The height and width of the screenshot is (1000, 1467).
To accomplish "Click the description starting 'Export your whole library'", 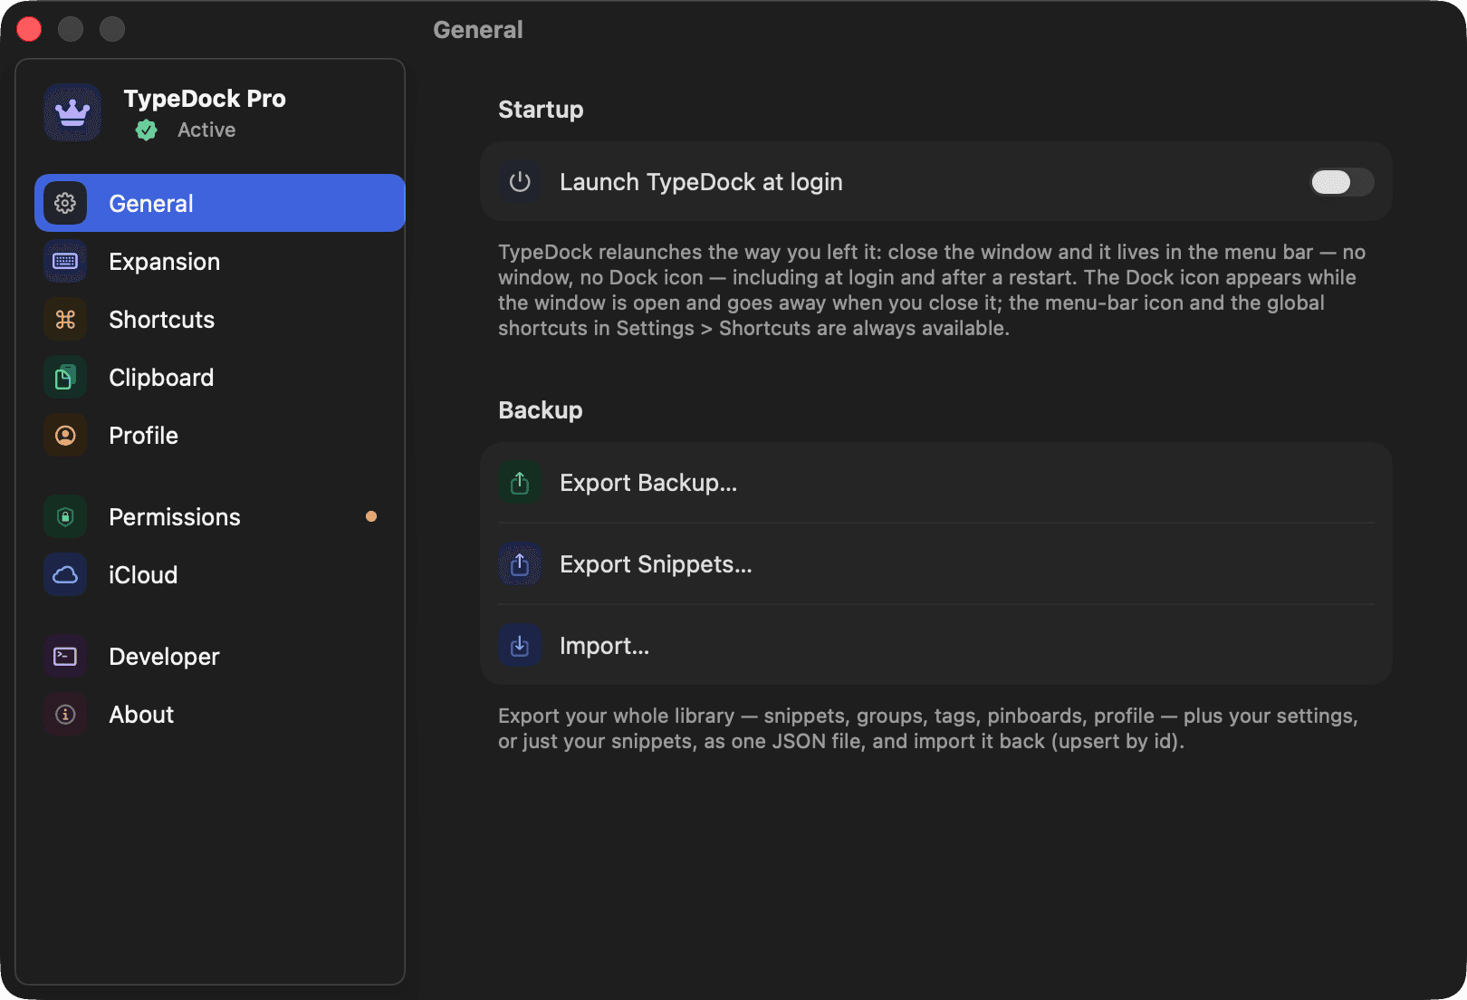I will click(x=928, y=728).
